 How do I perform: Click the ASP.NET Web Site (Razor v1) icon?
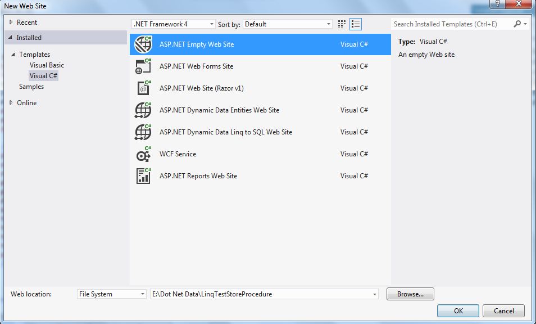point(143,88)
